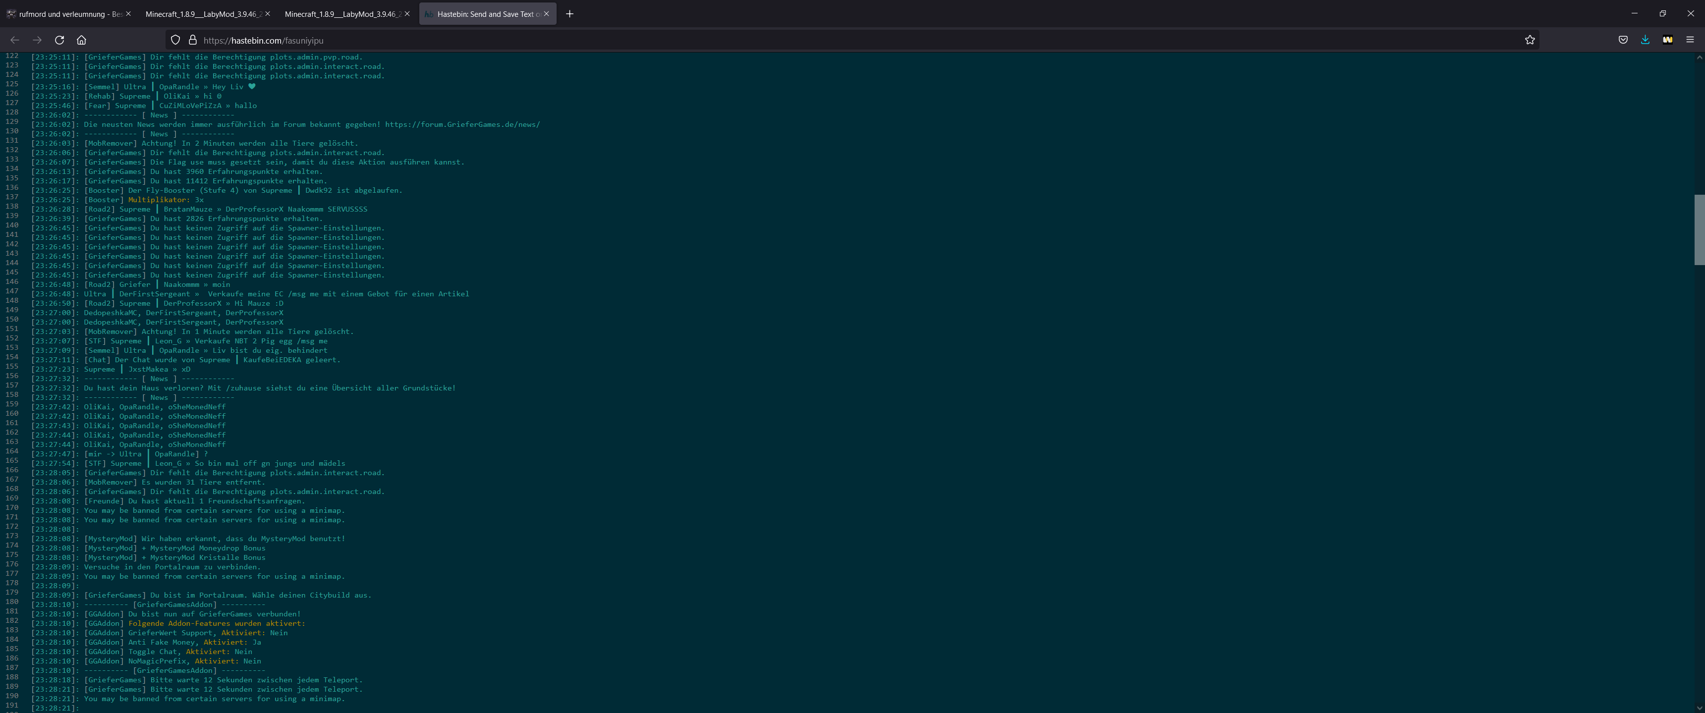Go back to the previous page
Screen dimensions: 1705x713
coord(14,40)
